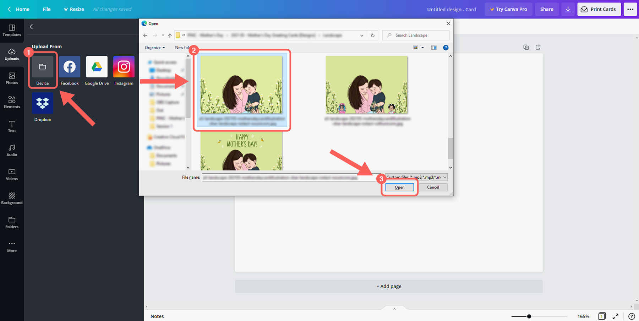
Task: Click the Cancel button
Action: point(433,187)
